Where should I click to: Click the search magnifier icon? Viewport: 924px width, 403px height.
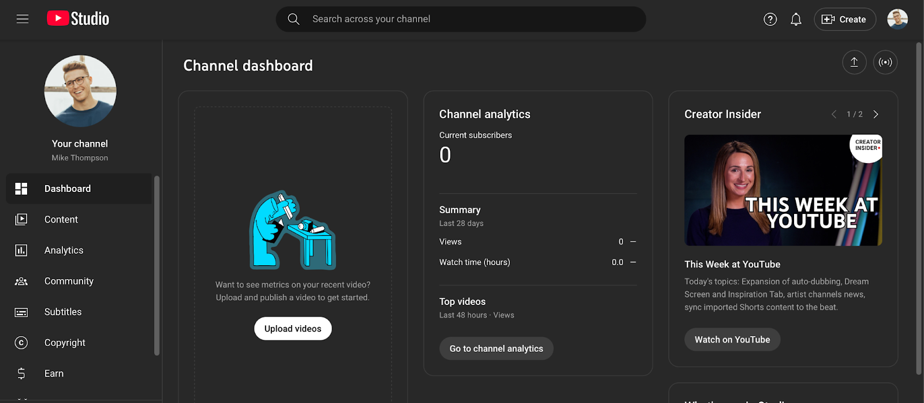click(293, 19)
